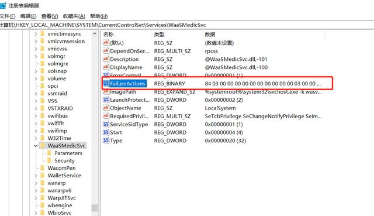Viewport: 374px width, 216px height.
Task: Expand the volmgr key
Action: point(36,56)
